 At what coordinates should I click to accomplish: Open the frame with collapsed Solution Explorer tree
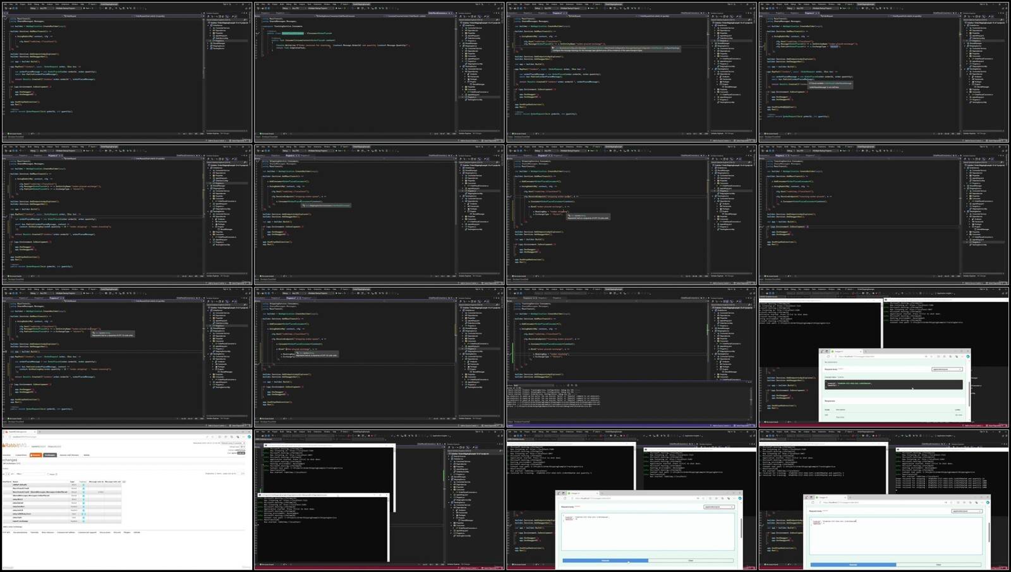click(x=127, y=72)
